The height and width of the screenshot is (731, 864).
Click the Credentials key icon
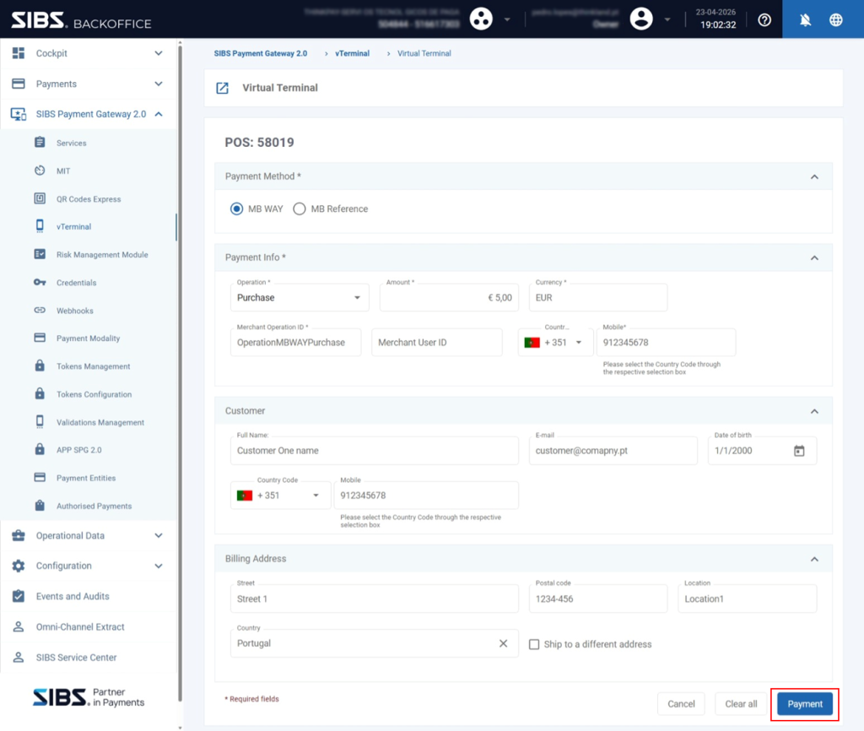tap(40, 282)
